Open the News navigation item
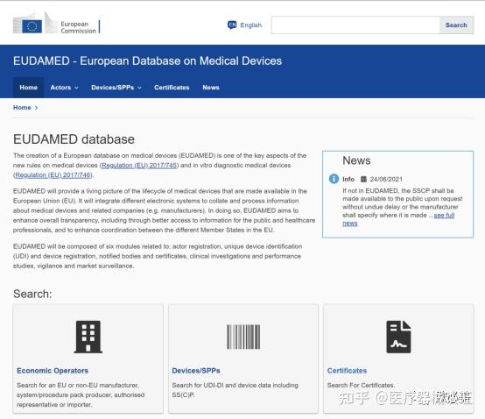Screen dimensions: 485x419 tap(211, 88)
